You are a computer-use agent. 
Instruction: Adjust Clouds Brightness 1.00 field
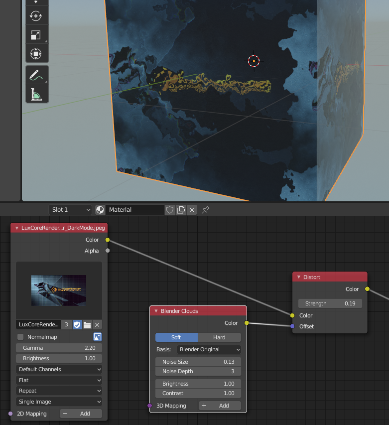(198, 384)
